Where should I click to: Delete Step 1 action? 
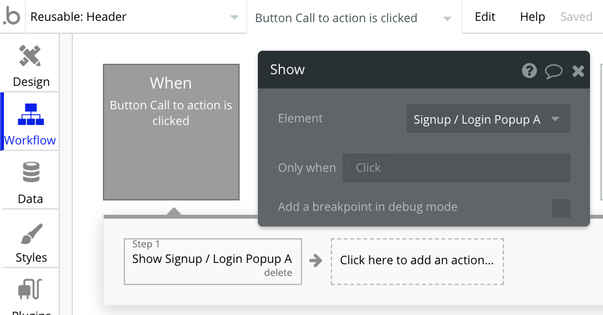pos(278,273)
